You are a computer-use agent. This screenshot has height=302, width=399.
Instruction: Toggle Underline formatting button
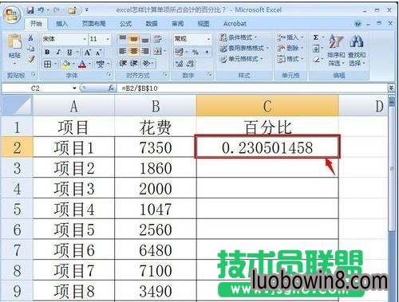pos(69,52)
